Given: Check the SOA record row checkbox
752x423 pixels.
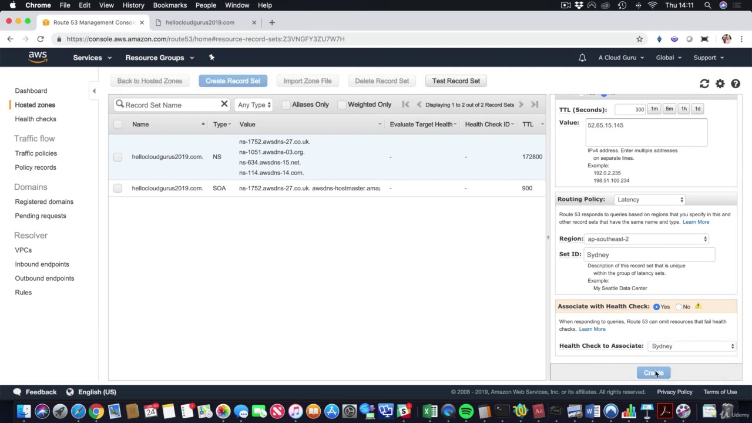Looking at the screenshot, I should 117,188.
